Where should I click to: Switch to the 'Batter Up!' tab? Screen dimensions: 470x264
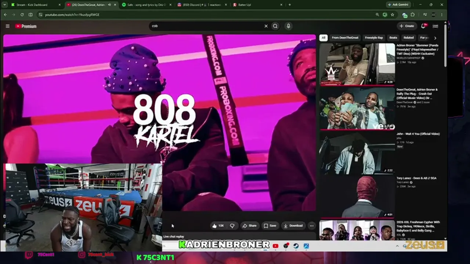[257, 5]
